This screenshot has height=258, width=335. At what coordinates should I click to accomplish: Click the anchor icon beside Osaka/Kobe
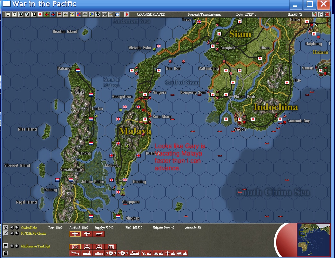(x=6, y=227)
